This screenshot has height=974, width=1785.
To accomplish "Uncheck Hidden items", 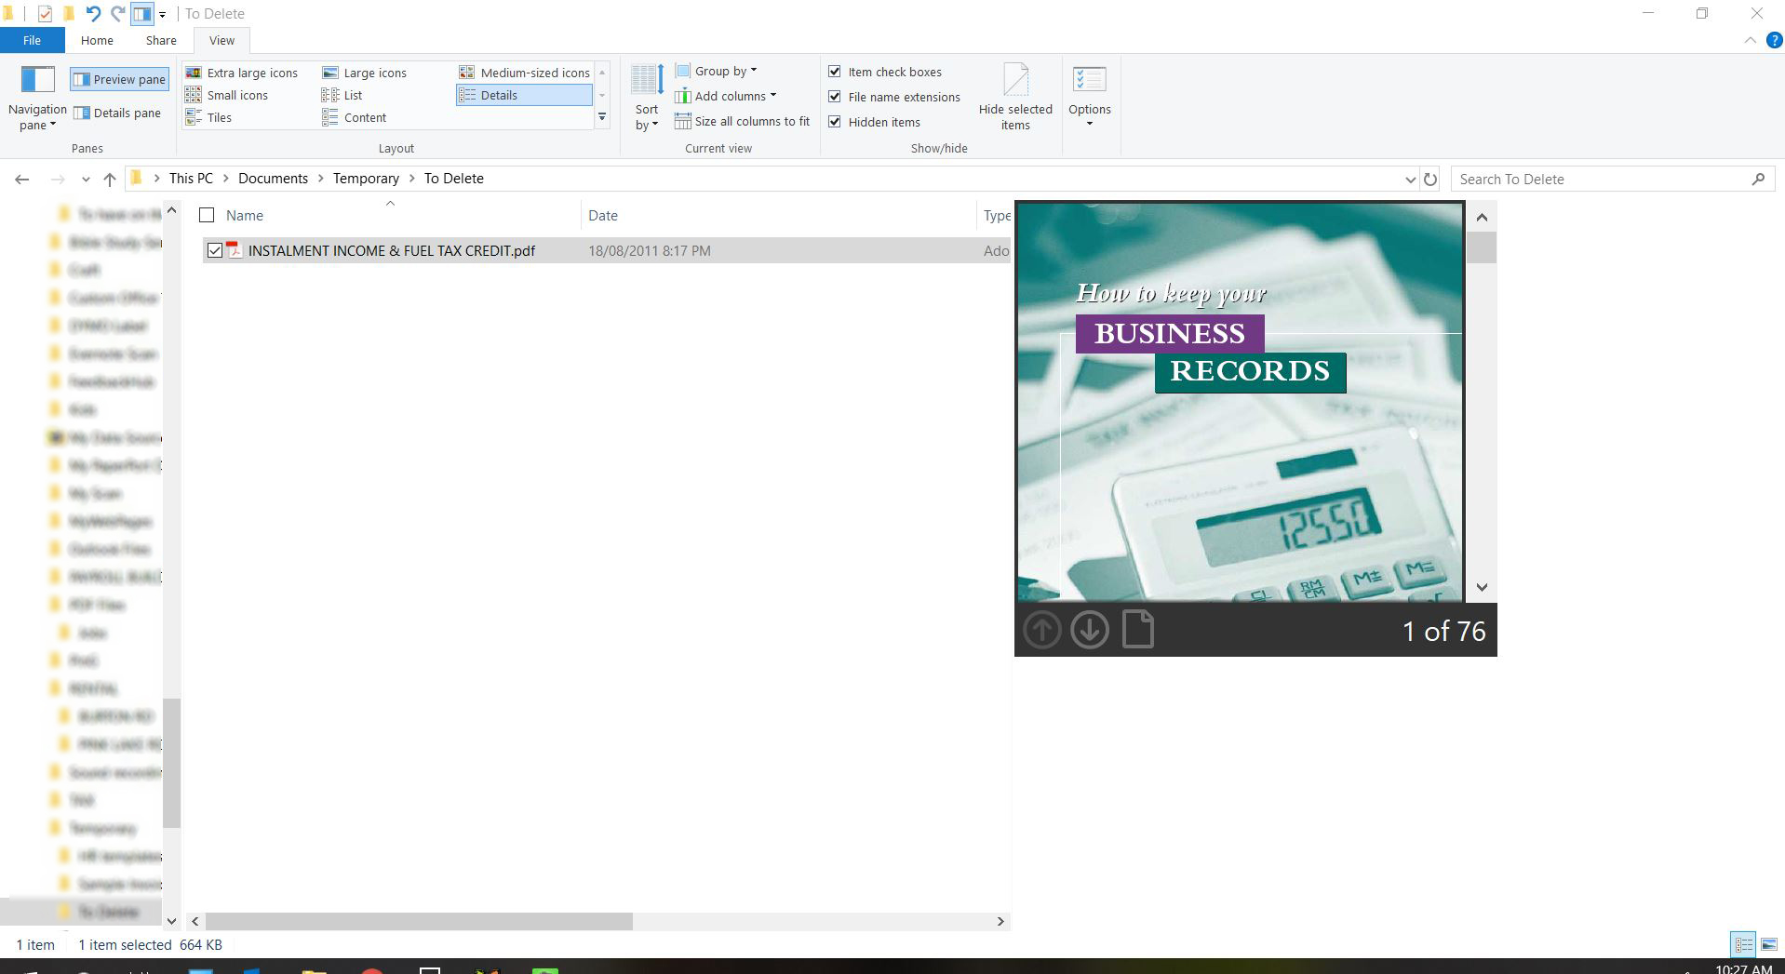I will pyautogui.click(x=835, y=122).
